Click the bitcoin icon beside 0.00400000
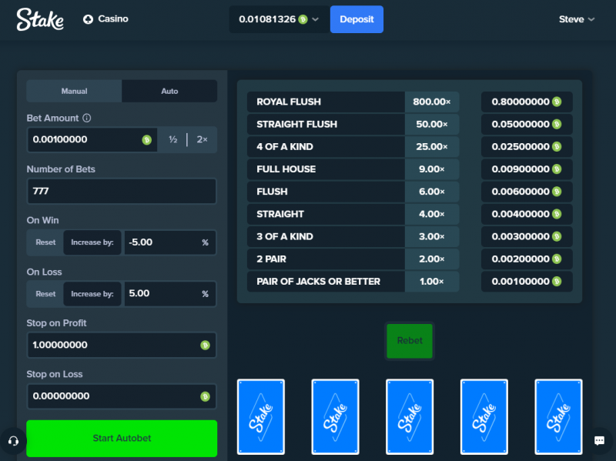The height and width of the screenshot is (461, 616). [x=557, y=214]
